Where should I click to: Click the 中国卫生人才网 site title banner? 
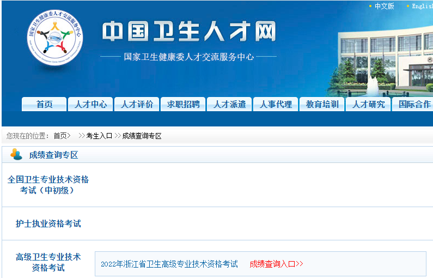[x=189, y=31]
